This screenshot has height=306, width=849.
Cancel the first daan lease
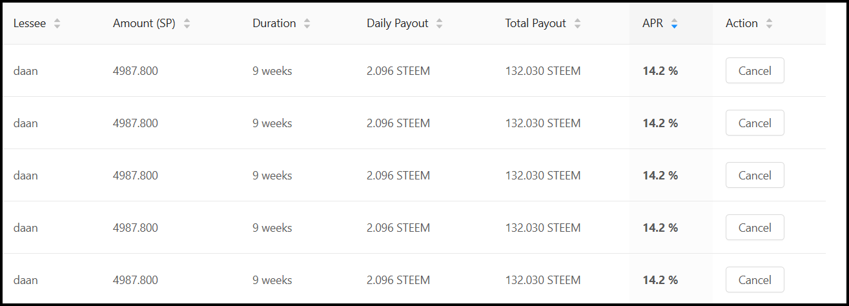tap(755, 70)
